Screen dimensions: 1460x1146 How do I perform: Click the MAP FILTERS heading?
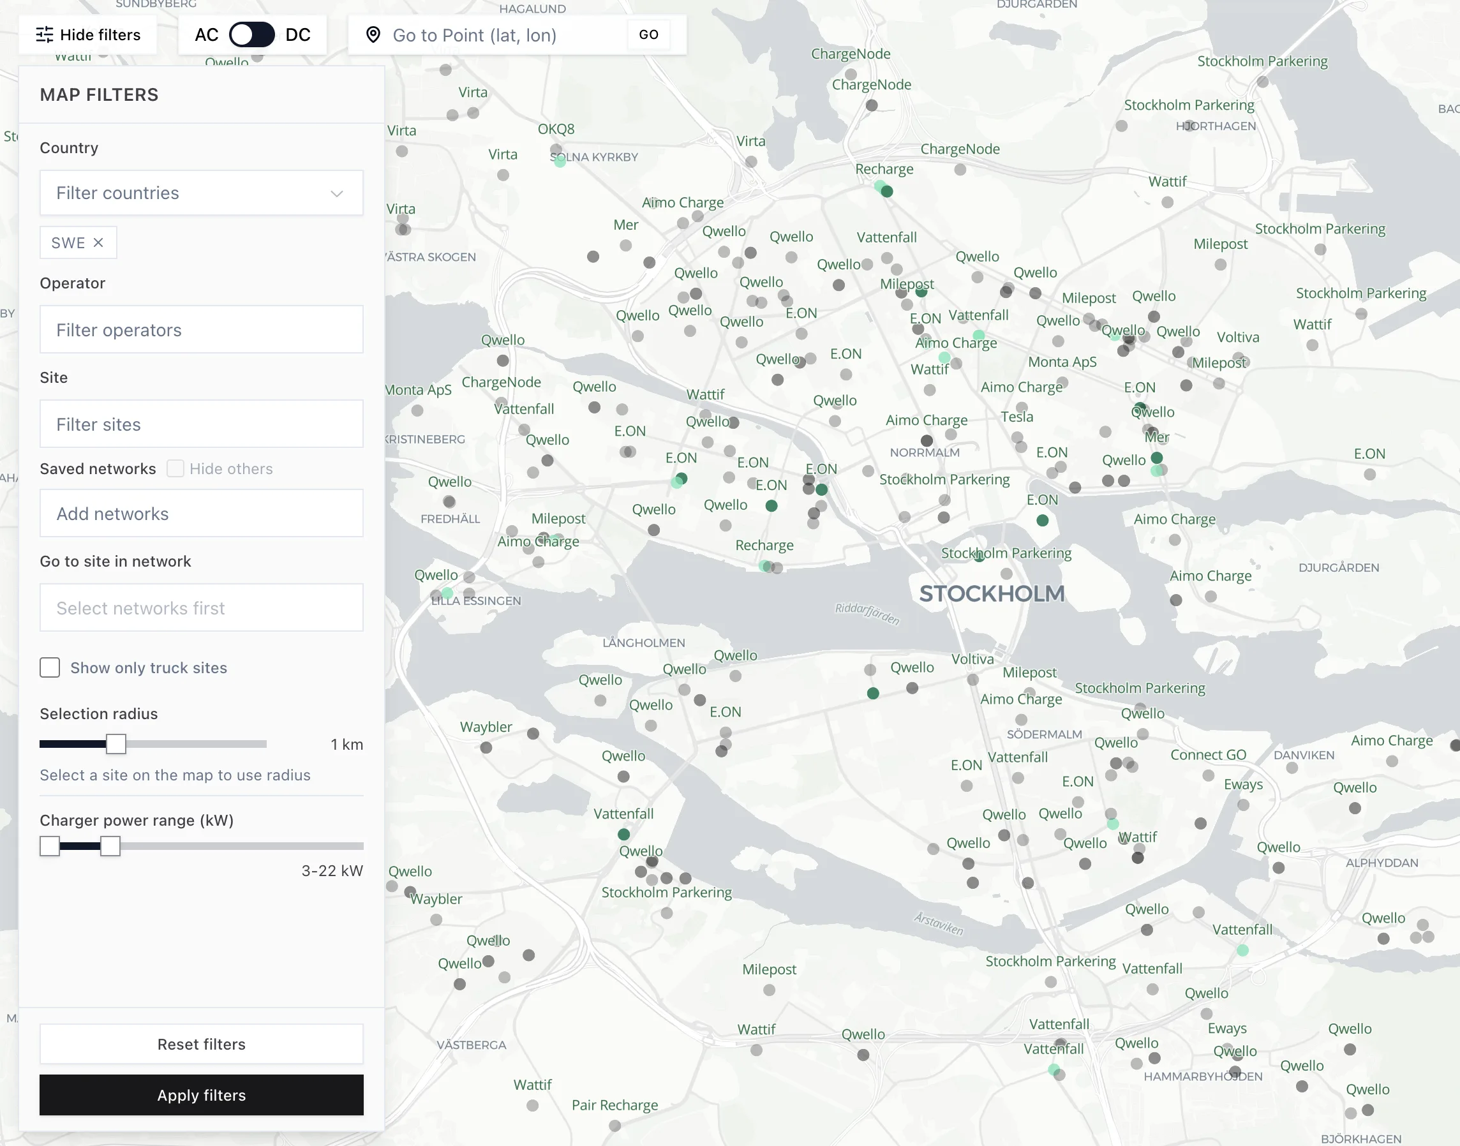[x=100, y=94]
